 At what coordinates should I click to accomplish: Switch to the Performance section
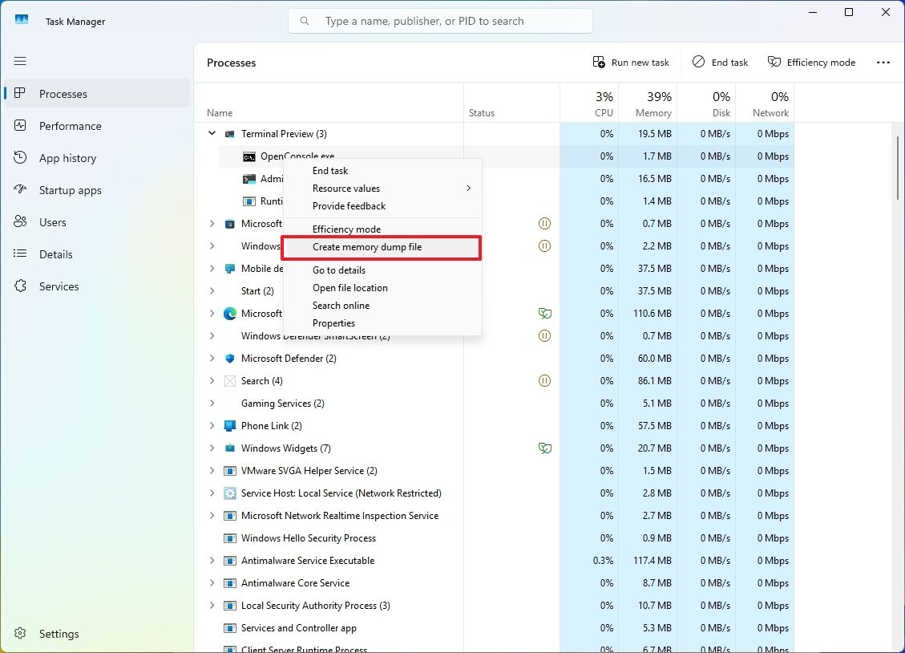click(71, 126)
